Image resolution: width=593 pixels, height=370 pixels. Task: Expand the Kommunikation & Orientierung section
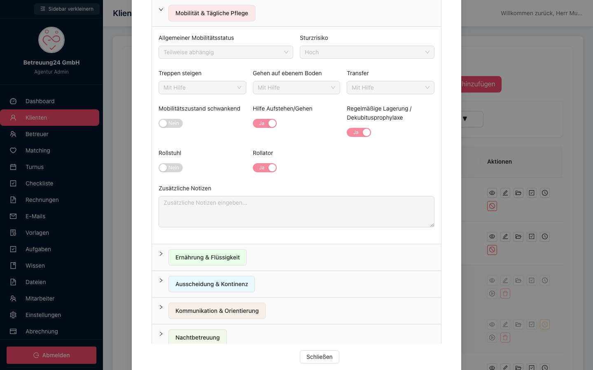217,311
